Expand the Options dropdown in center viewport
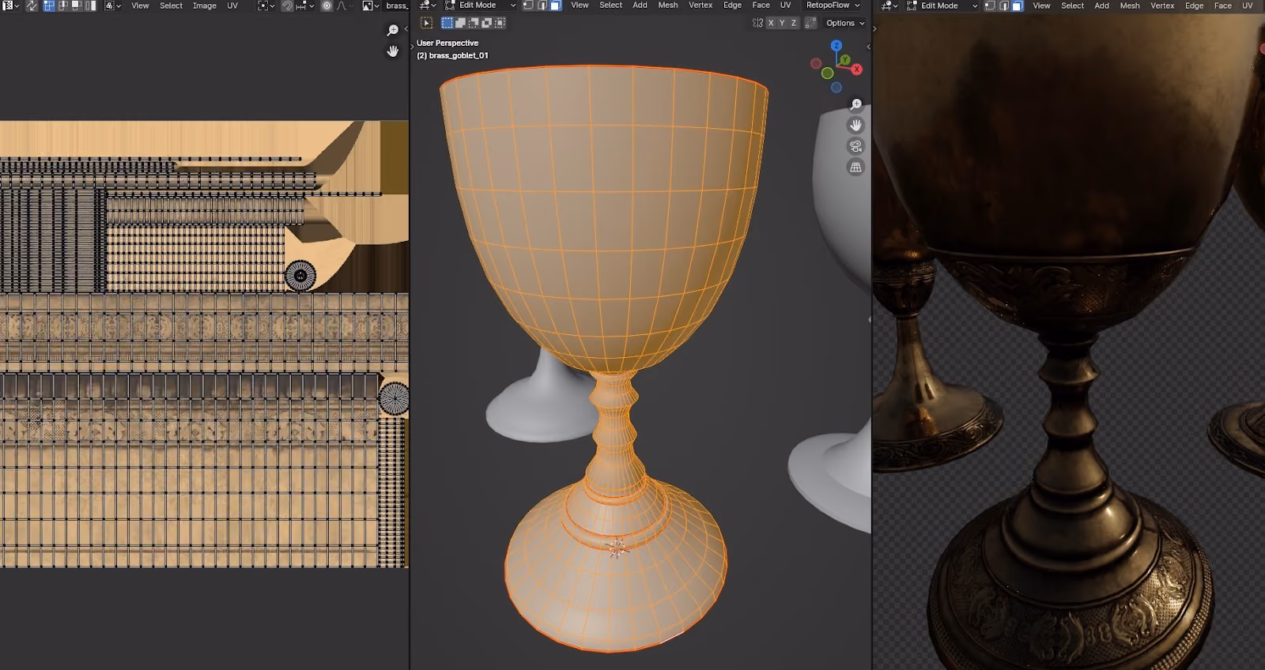 point(845,23)
